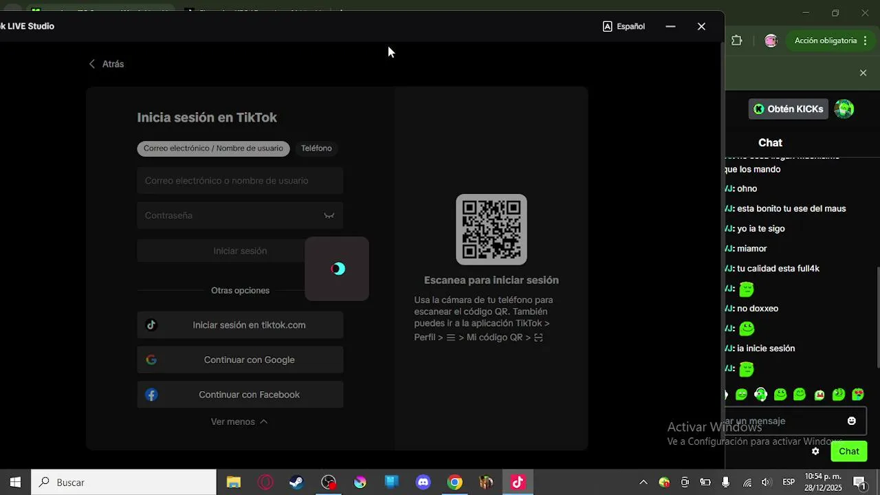The image size is (880, 495).
Task: Collapse options with Ver menos
Action: (239, 421)
